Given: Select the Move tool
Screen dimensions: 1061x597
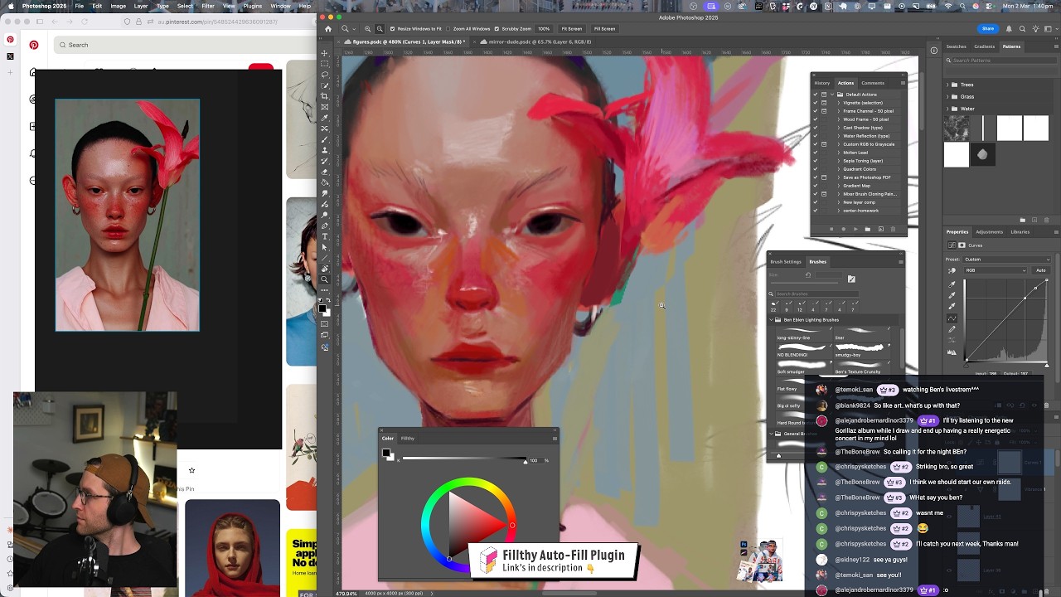Looking at the screenshot, I should tap(325, 53).
